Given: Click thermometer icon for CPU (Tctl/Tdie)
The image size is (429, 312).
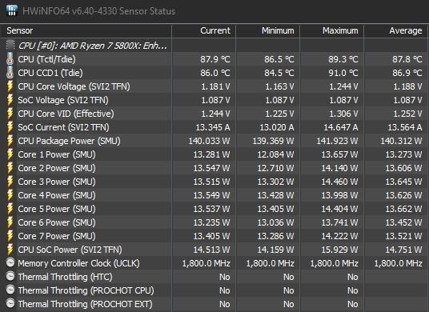Looking at the screenshot, I should [x=10, y=58].
